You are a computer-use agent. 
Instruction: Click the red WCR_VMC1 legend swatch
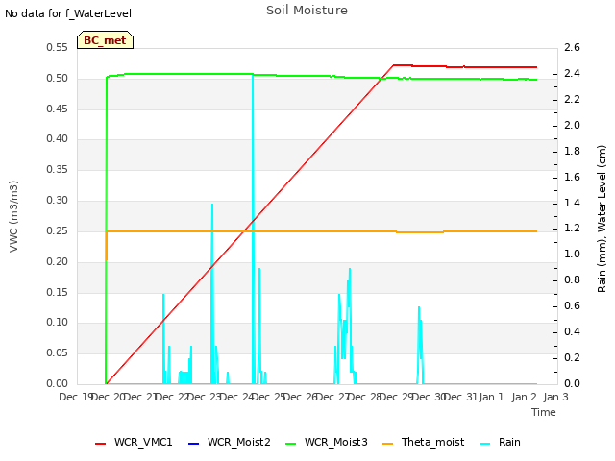100,444
